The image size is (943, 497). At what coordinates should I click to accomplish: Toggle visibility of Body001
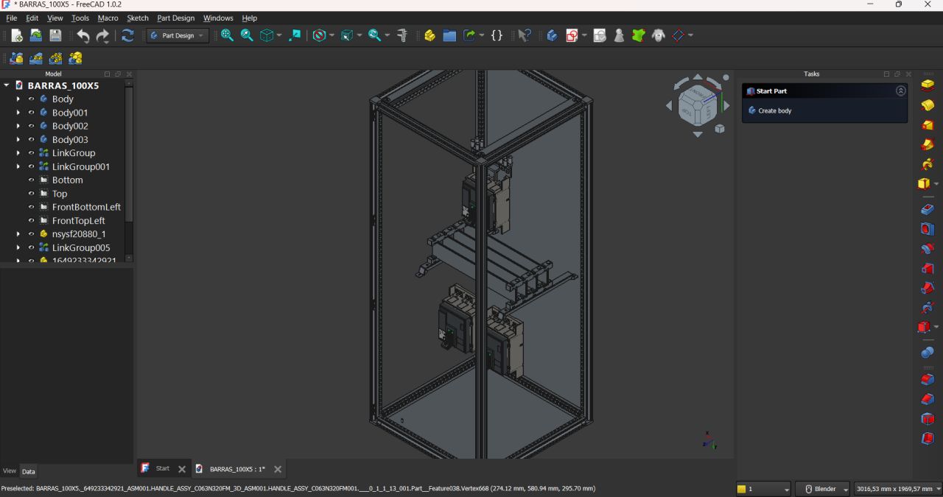click(x=32, y=113)
